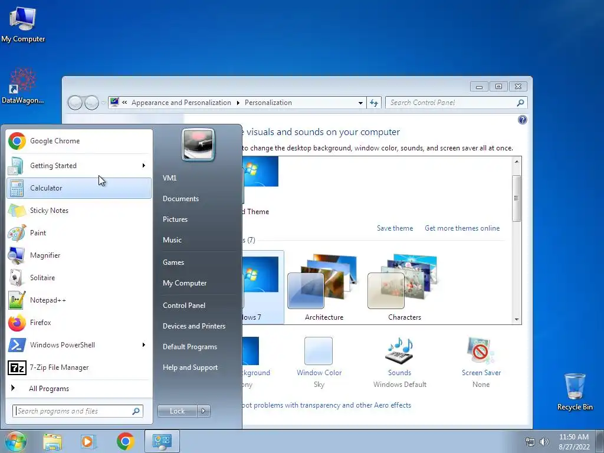The height and width of the screenshot is (453, 604).
Task: Open address bar history dropdown
Action: click(360, 103)
